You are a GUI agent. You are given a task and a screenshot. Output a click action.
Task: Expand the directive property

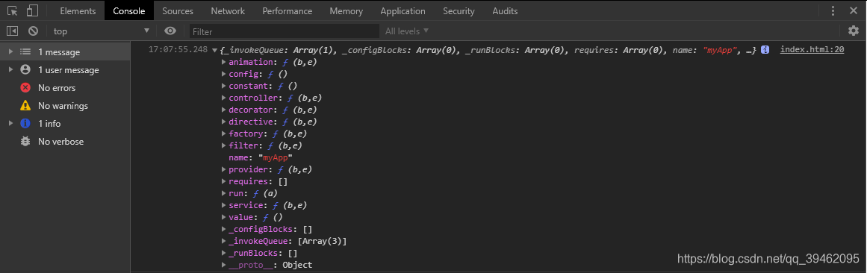pos(224,122)
